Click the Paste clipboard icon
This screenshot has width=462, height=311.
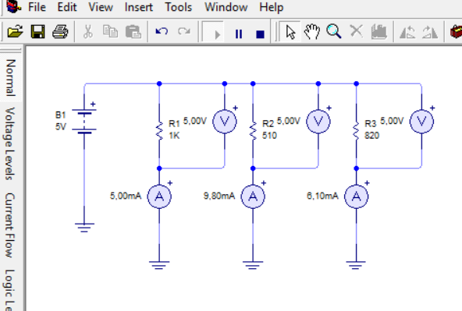(133, 31)
